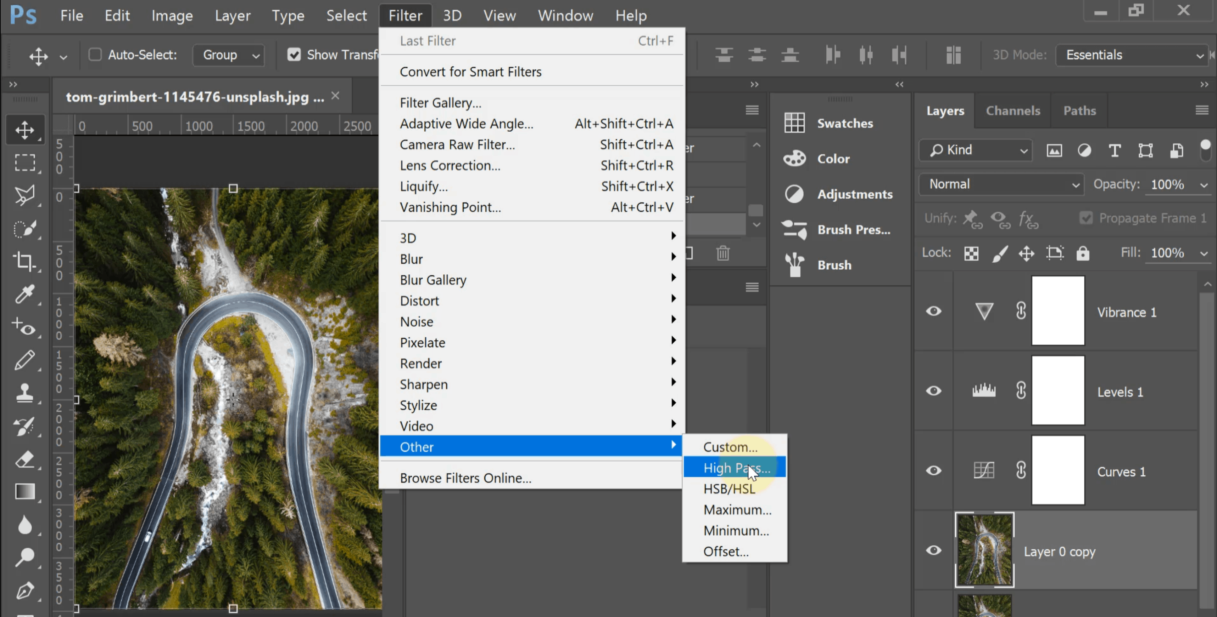This screenshot has height=617, width=1217.
Task: Select the Gradient tool
Action: 24,492
